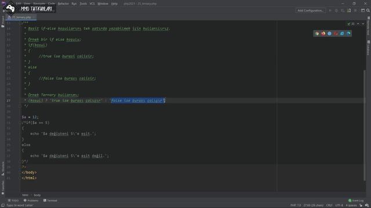This screenshot has width=371, height=208.
Task: Click the lock read-only status icon
Action: coord(361,206)
